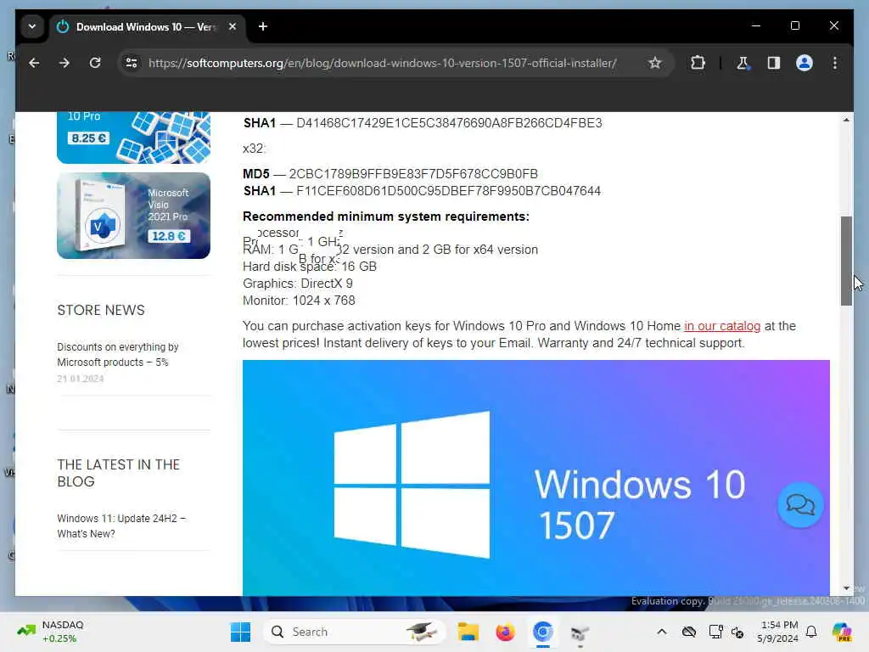Go forward to the next page
This screenshot has width=869, height=652.
pyautogui.click(x=64, y=63)
